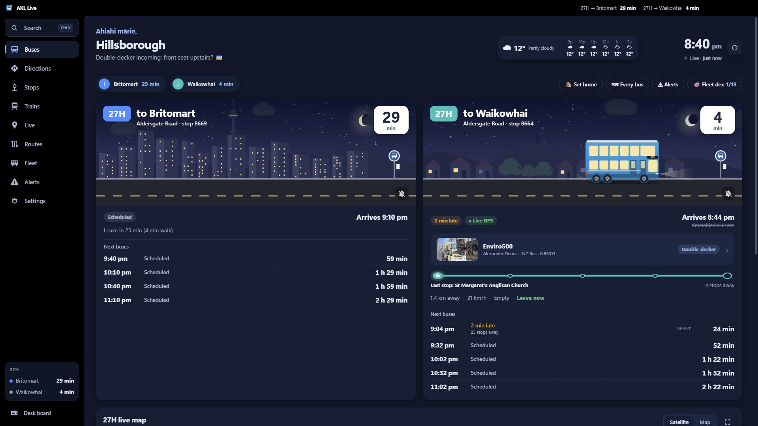758x426 pixels.
Task: Open Alerts from the top button row
Action: 668,84
